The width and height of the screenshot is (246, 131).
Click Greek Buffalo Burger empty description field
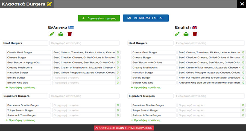coord(84,78)
